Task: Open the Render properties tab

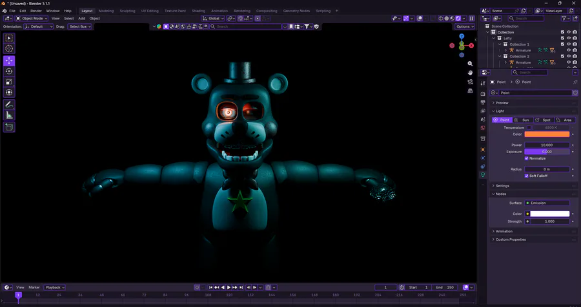Action: [x=483, y=94]
